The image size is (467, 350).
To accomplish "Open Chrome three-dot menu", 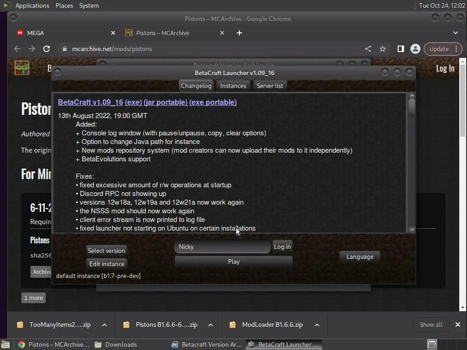I will coord(456,49).
